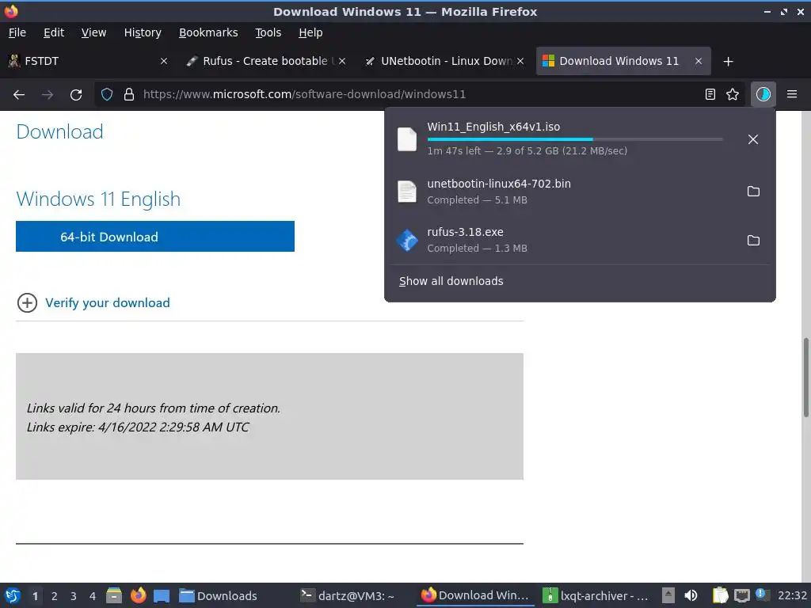Switch to virtual desktop 4

click(x=93, y=596)
